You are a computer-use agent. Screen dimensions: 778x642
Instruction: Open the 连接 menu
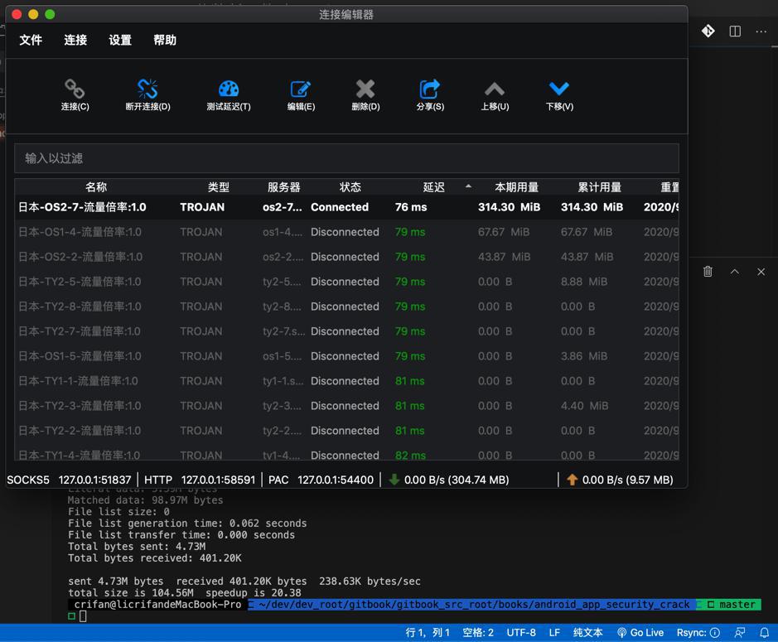(75, 40)
